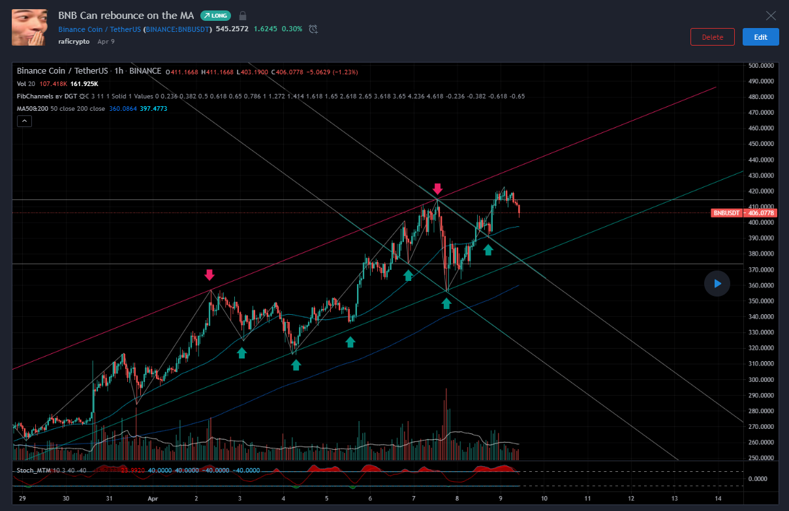The image size is (789, 511).
Task: Click the green up arrow below the 356 low
Action: pyautogui.click(x=446, y=303)
